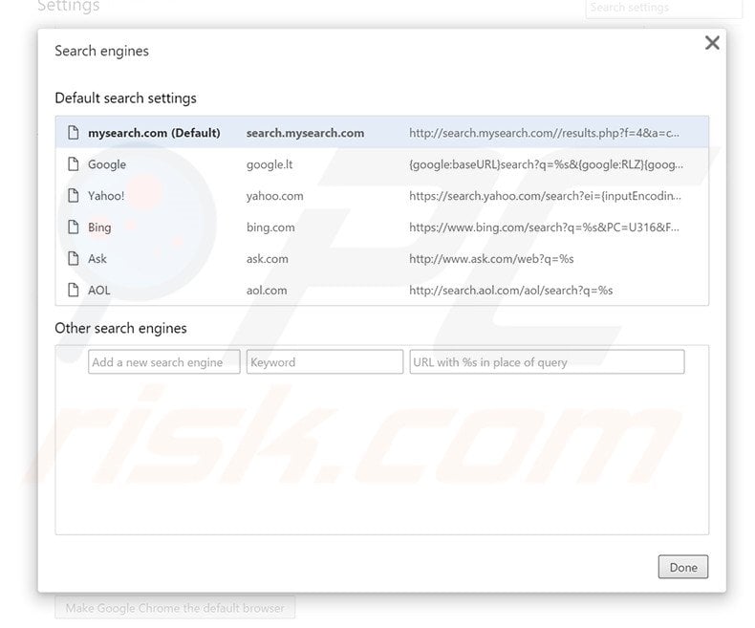This screenshot has height=628, width=755.
Task: Click the search.yahoo.com URL
Action: (545, 196)
